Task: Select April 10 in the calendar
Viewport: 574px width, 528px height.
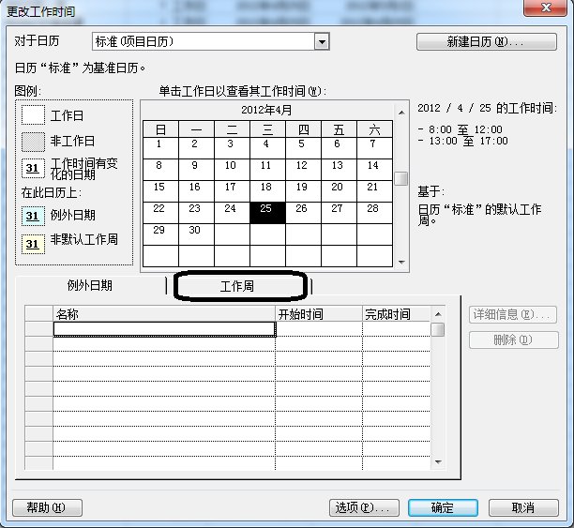Action: (x=232, y=170)
